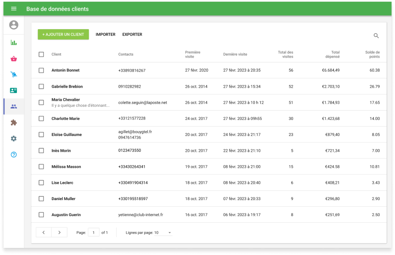Screen dimensions: 395x255
Task: Open the hamburger menu
Action: coord(14,9)
